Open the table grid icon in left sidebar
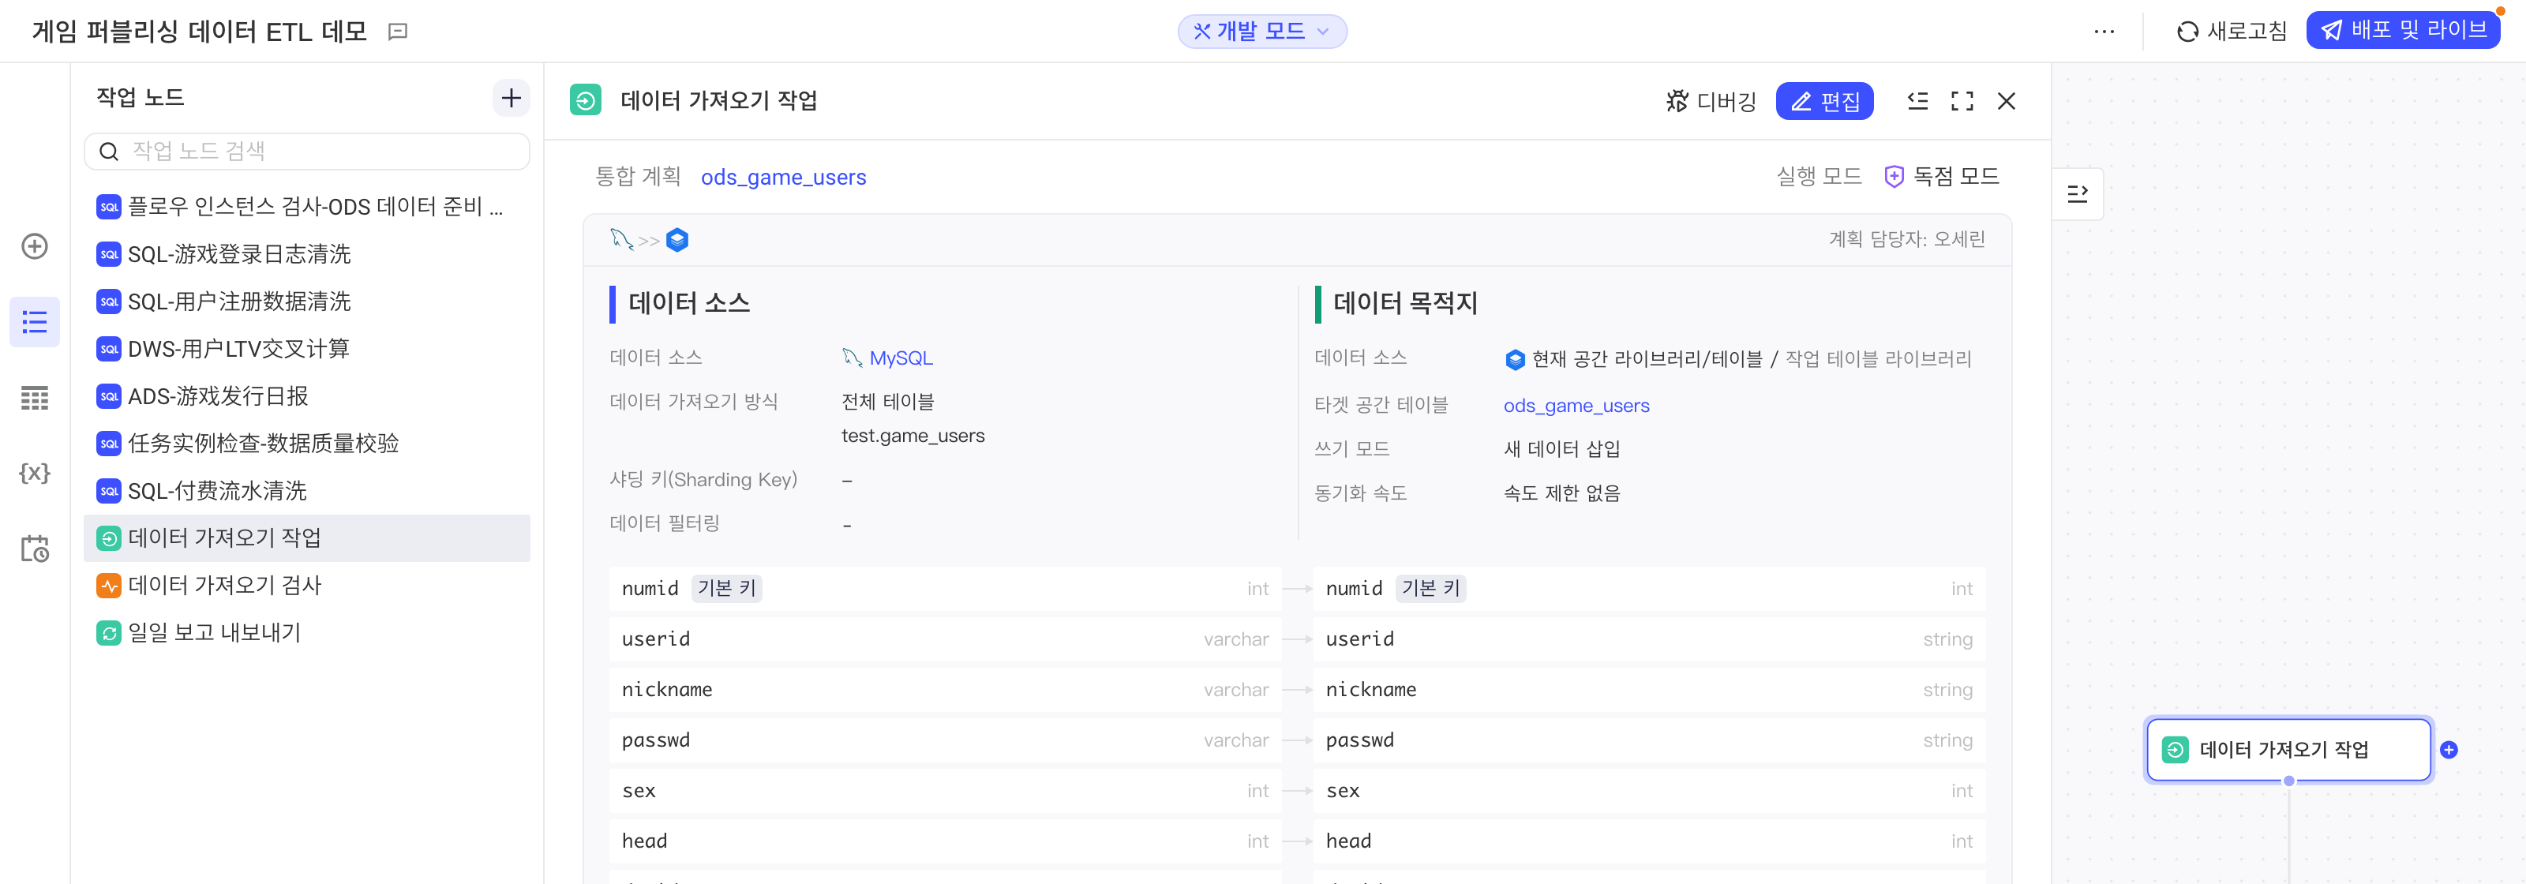The height and width of the screenshot is (884, 2526). 36,398
